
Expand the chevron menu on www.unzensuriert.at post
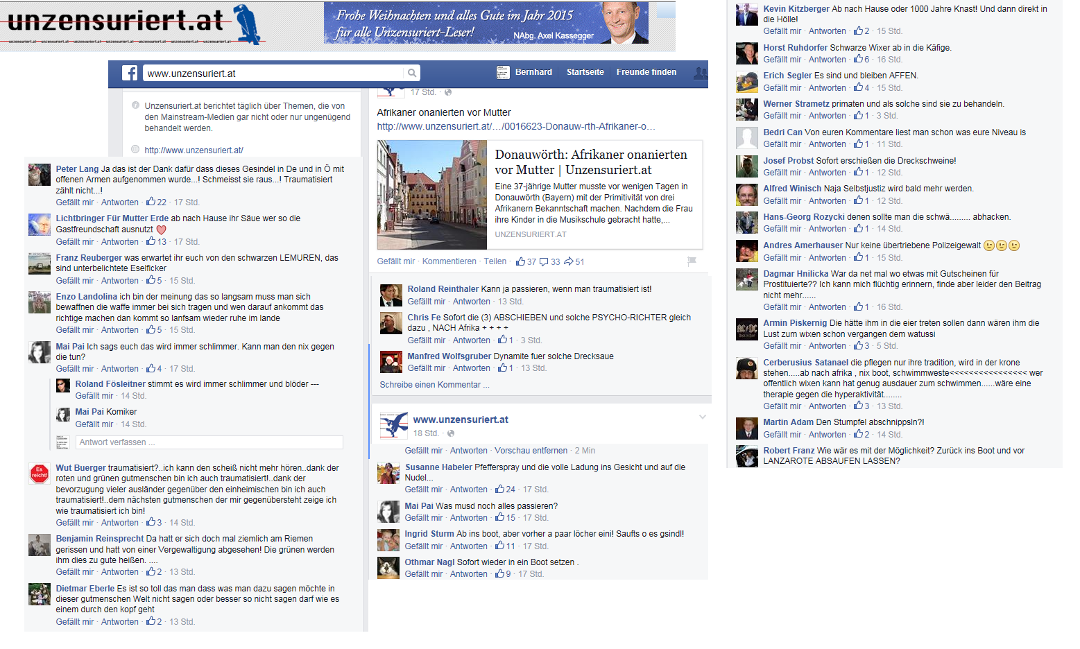(702, 417)
